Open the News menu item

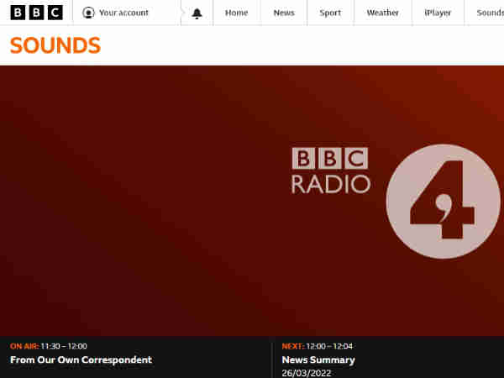click(x=284, y=13)
